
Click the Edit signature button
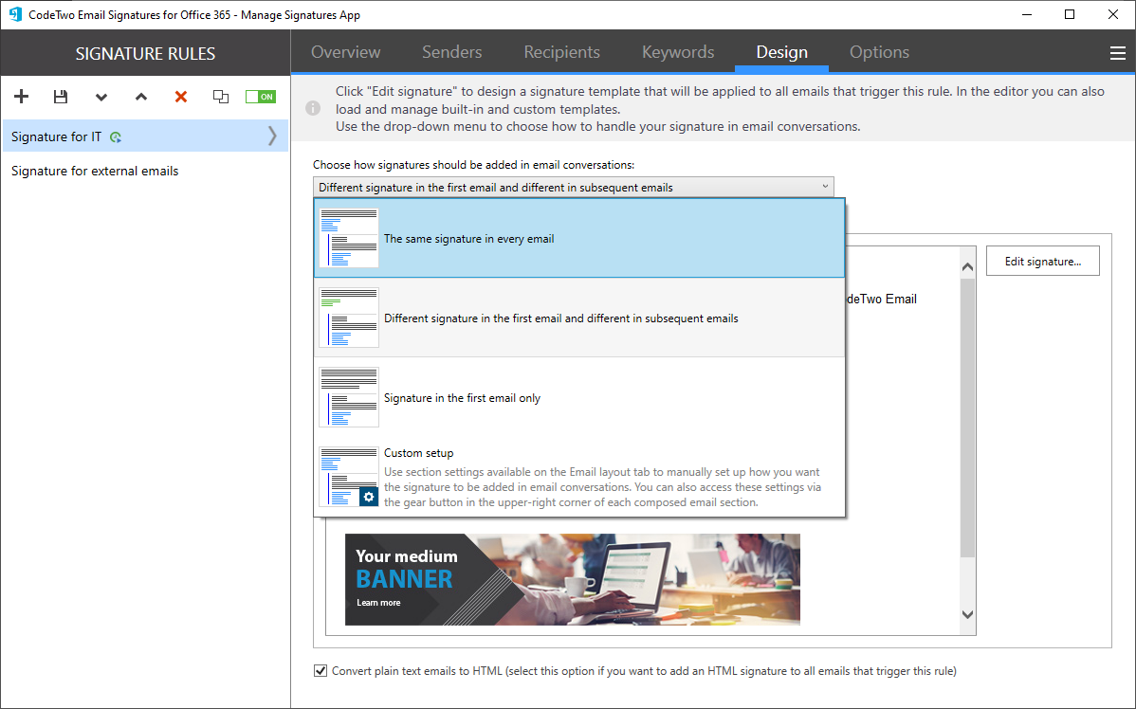pyautogui.click(x=1042, y=262)
